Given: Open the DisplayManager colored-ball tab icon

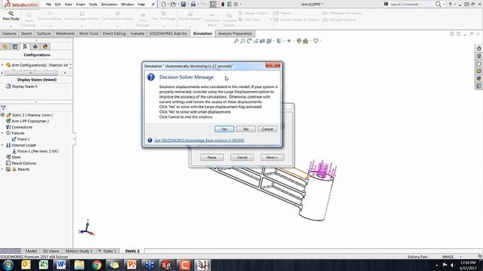Looking at the screenshot, I should point(45,47).
